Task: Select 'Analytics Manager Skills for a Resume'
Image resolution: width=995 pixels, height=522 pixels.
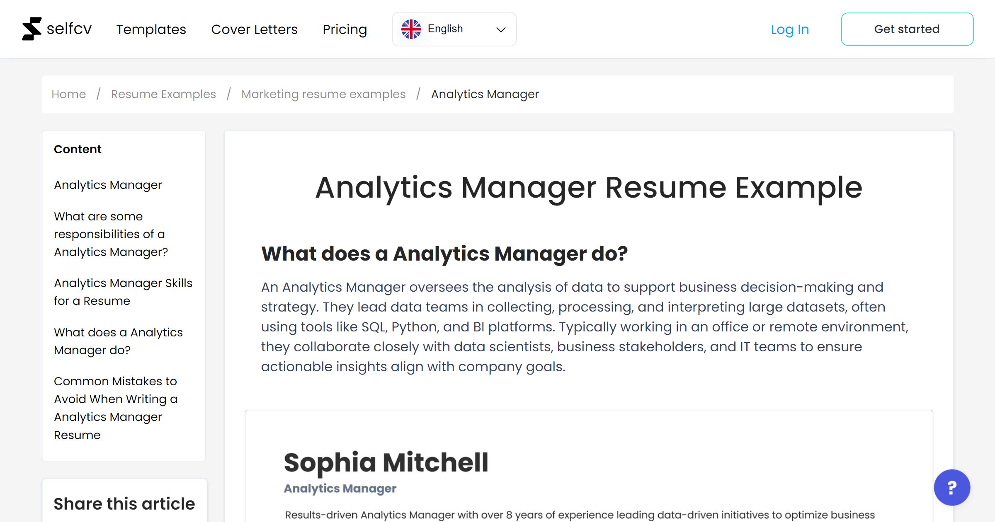Action: pos(123,292)
